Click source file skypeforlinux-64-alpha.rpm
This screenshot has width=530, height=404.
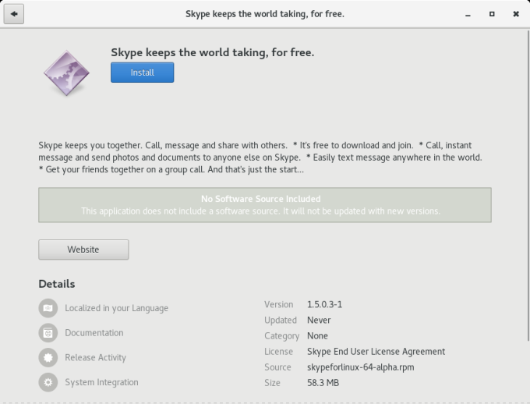(360, 367)
